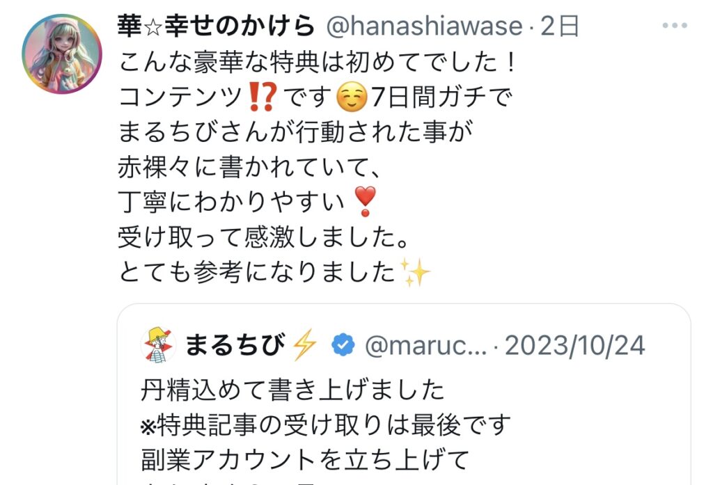Tap the blue verified badge icon
The height and width of the screenshot is (485, 713).
click(343, 345)
